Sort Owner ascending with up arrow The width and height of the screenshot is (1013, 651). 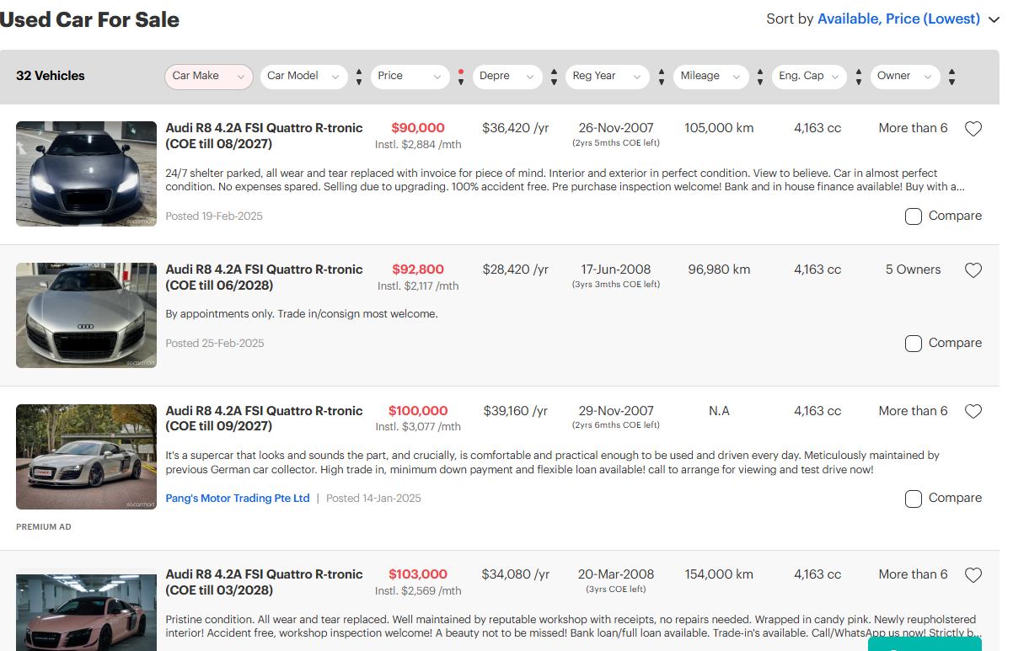coord(951,72)
